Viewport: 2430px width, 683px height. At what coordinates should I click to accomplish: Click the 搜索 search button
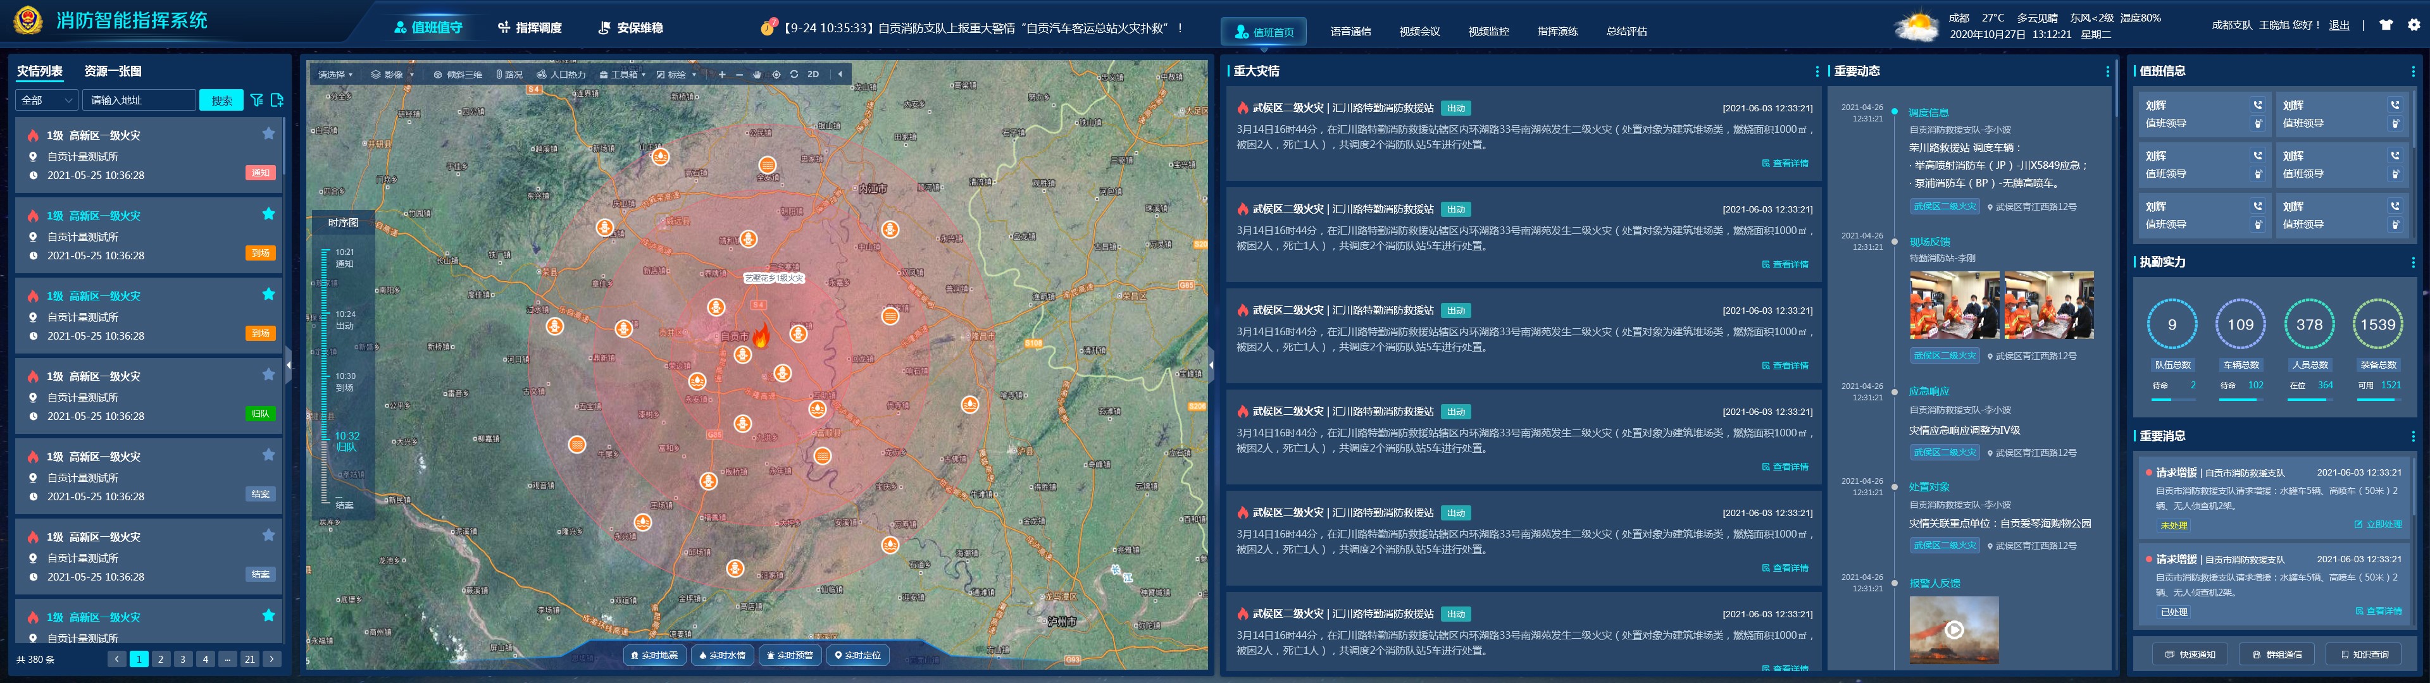click(x=221, y=100)
